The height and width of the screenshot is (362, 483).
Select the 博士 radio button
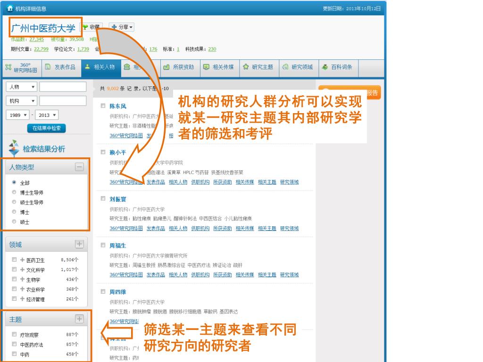click(14, 212)
